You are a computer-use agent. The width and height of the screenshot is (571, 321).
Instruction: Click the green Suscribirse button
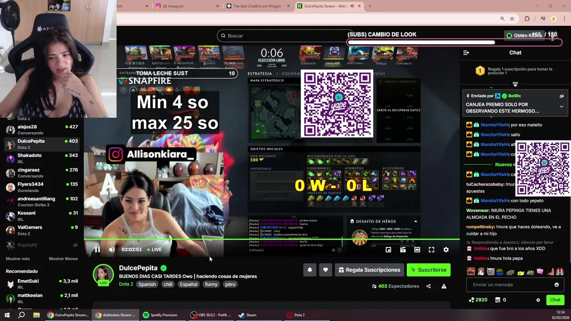[x=429, y=270]
